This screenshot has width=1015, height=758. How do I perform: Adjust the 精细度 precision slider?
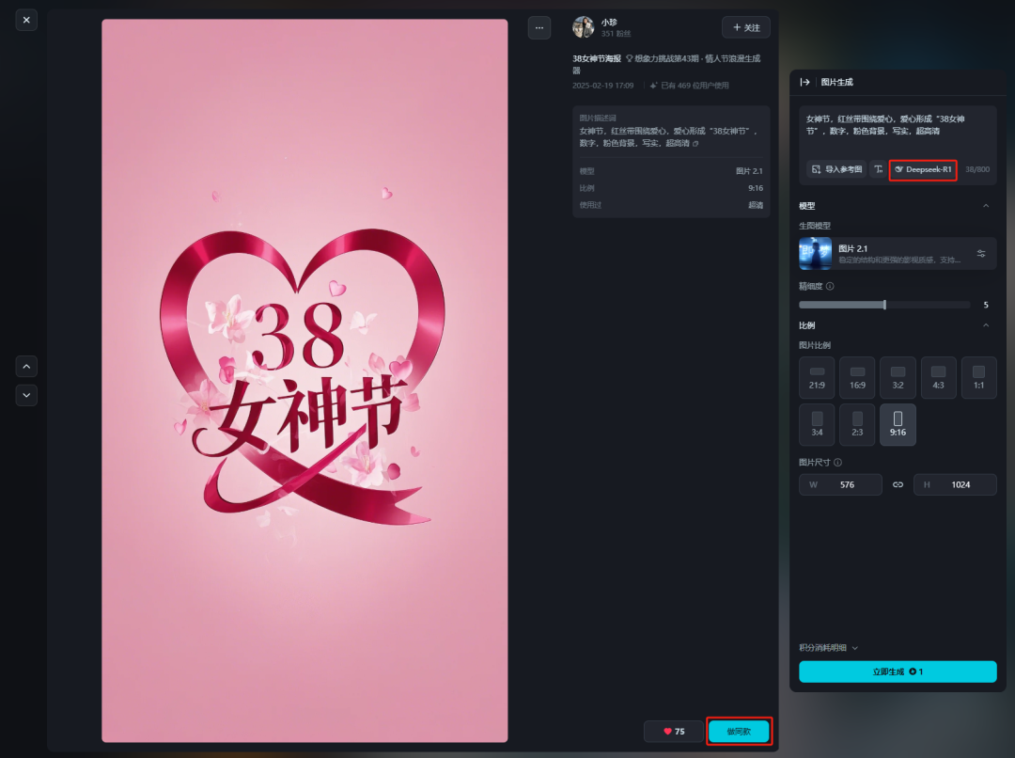[884, 305]
